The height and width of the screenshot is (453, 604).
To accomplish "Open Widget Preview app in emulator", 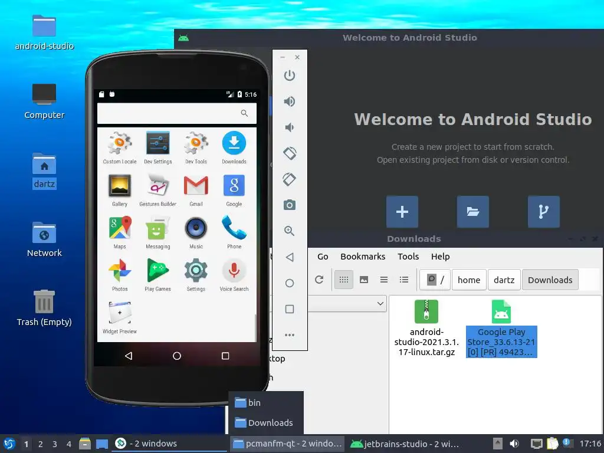I will [x=119, y=317].
